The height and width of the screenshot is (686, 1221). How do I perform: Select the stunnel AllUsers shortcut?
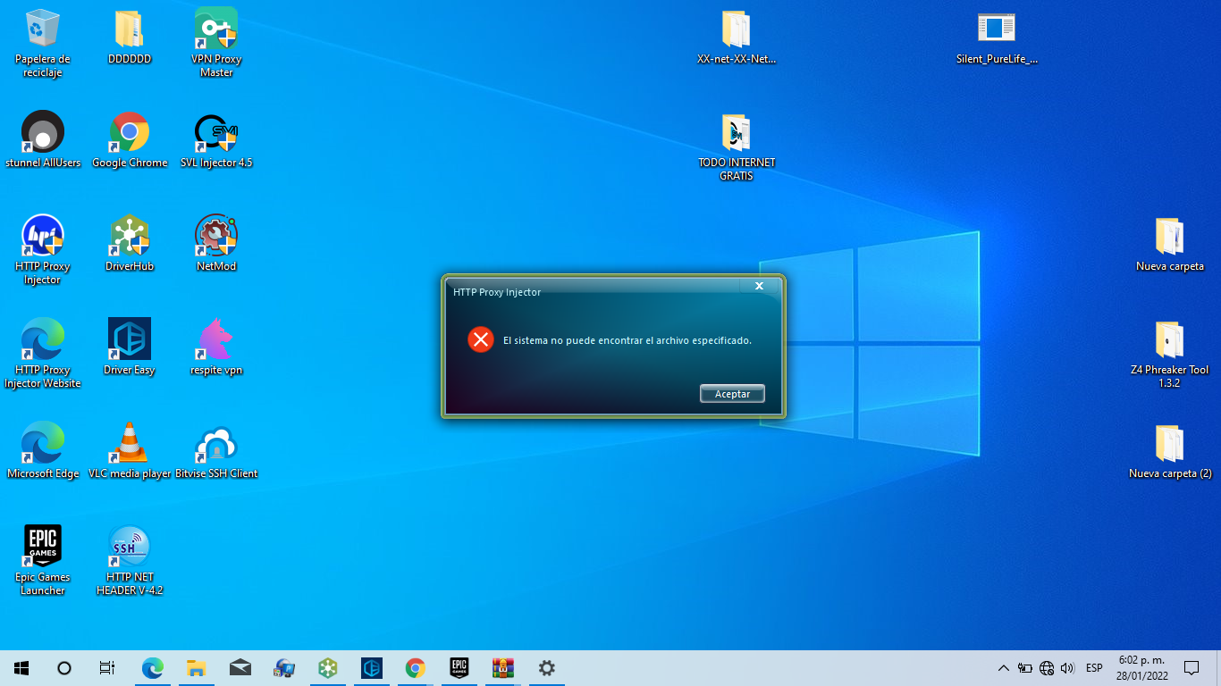43,140
